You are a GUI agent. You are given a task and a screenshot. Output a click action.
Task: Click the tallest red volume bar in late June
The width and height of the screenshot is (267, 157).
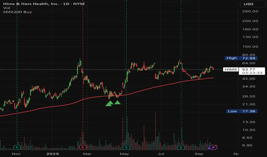[x=155, y=131]
